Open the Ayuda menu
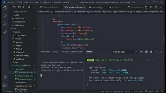The height and width of the screenshot is (93, 166). tap(66, 2)
